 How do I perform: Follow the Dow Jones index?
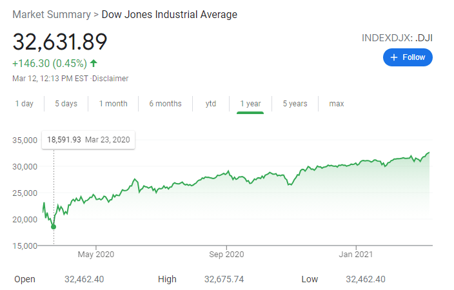pyautogui.click(x=408, y=57)
